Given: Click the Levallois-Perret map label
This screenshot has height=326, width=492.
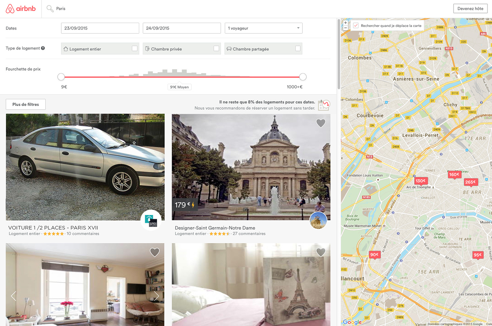Looking at the screenshot, I should 420,135.
